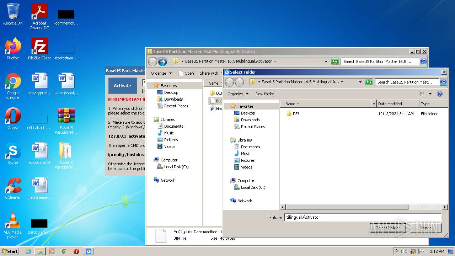This screenshot has height=256, width=455.
Task: Launch Opera browser desktop icon
Action: click(x=13, y=119)
